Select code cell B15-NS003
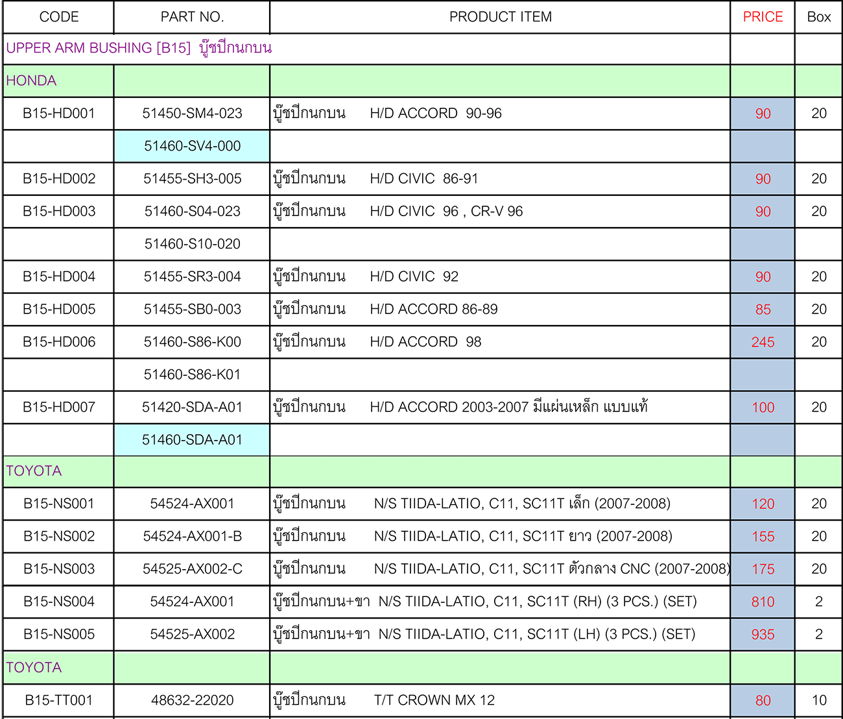 59,568
